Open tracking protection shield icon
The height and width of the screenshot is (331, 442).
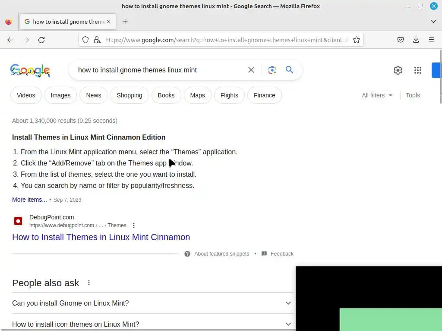pos(85,40)
